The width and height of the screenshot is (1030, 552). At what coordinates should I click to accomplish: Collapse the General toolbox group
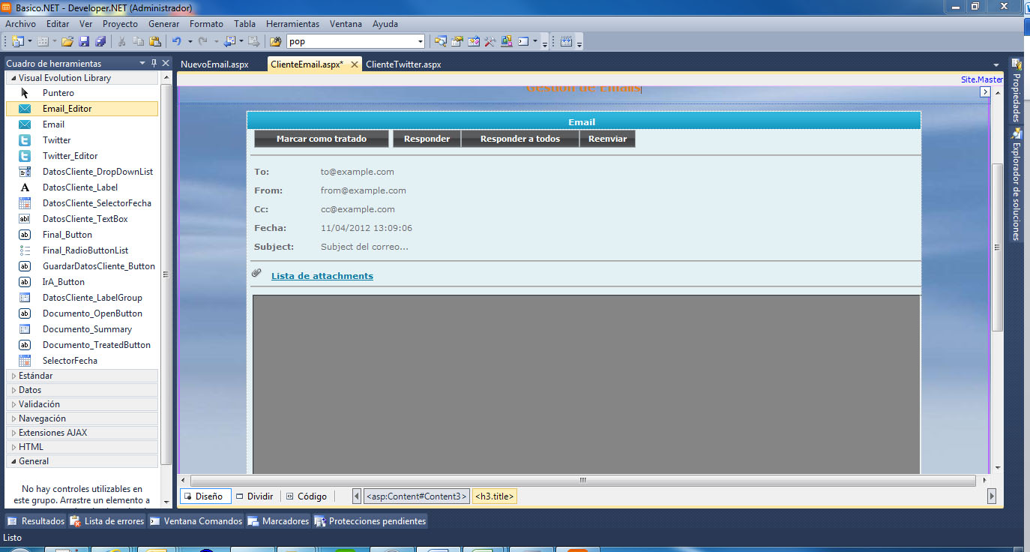13,461
